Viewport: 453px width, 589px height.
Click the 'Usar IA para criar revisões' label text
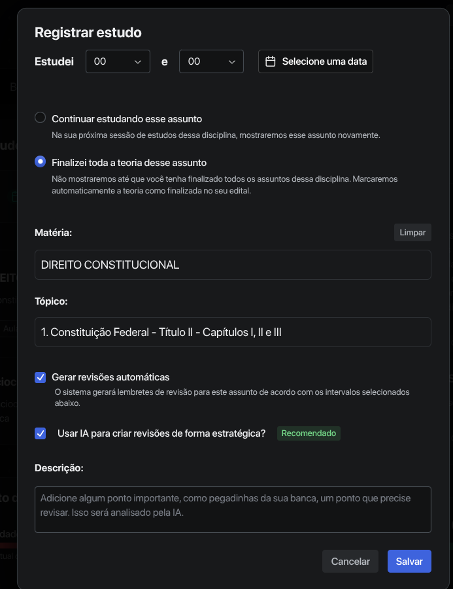[x=161, y=433]
